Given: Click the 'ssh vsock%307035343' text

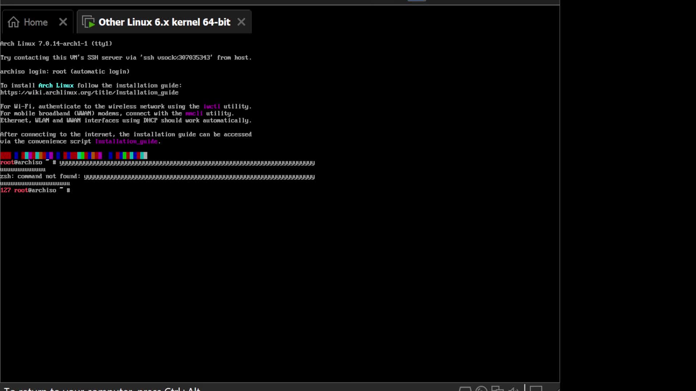Looking at the screenshot, I should coord(176,58).
